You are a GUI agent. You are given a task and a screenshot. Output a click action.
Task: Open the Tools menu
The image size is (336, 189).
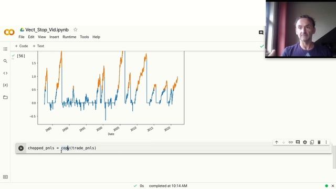pyautogui.click(x=84, y=37)
